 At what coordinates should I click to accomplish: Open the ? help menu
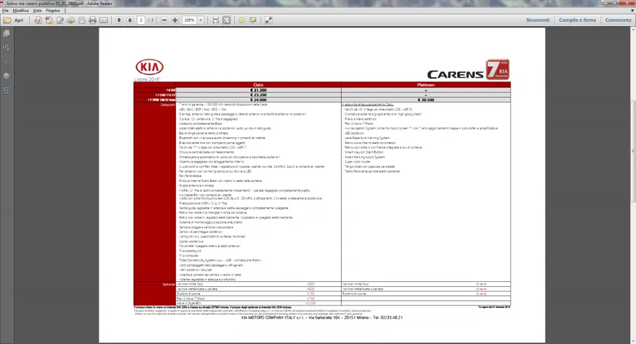click(65, 11)
